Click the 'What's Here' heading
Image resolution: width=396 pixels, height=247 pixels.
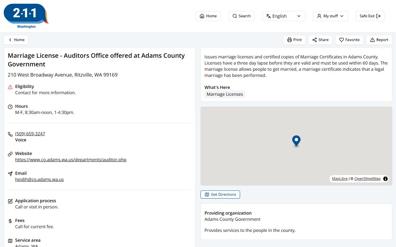[x=217, y=87]
